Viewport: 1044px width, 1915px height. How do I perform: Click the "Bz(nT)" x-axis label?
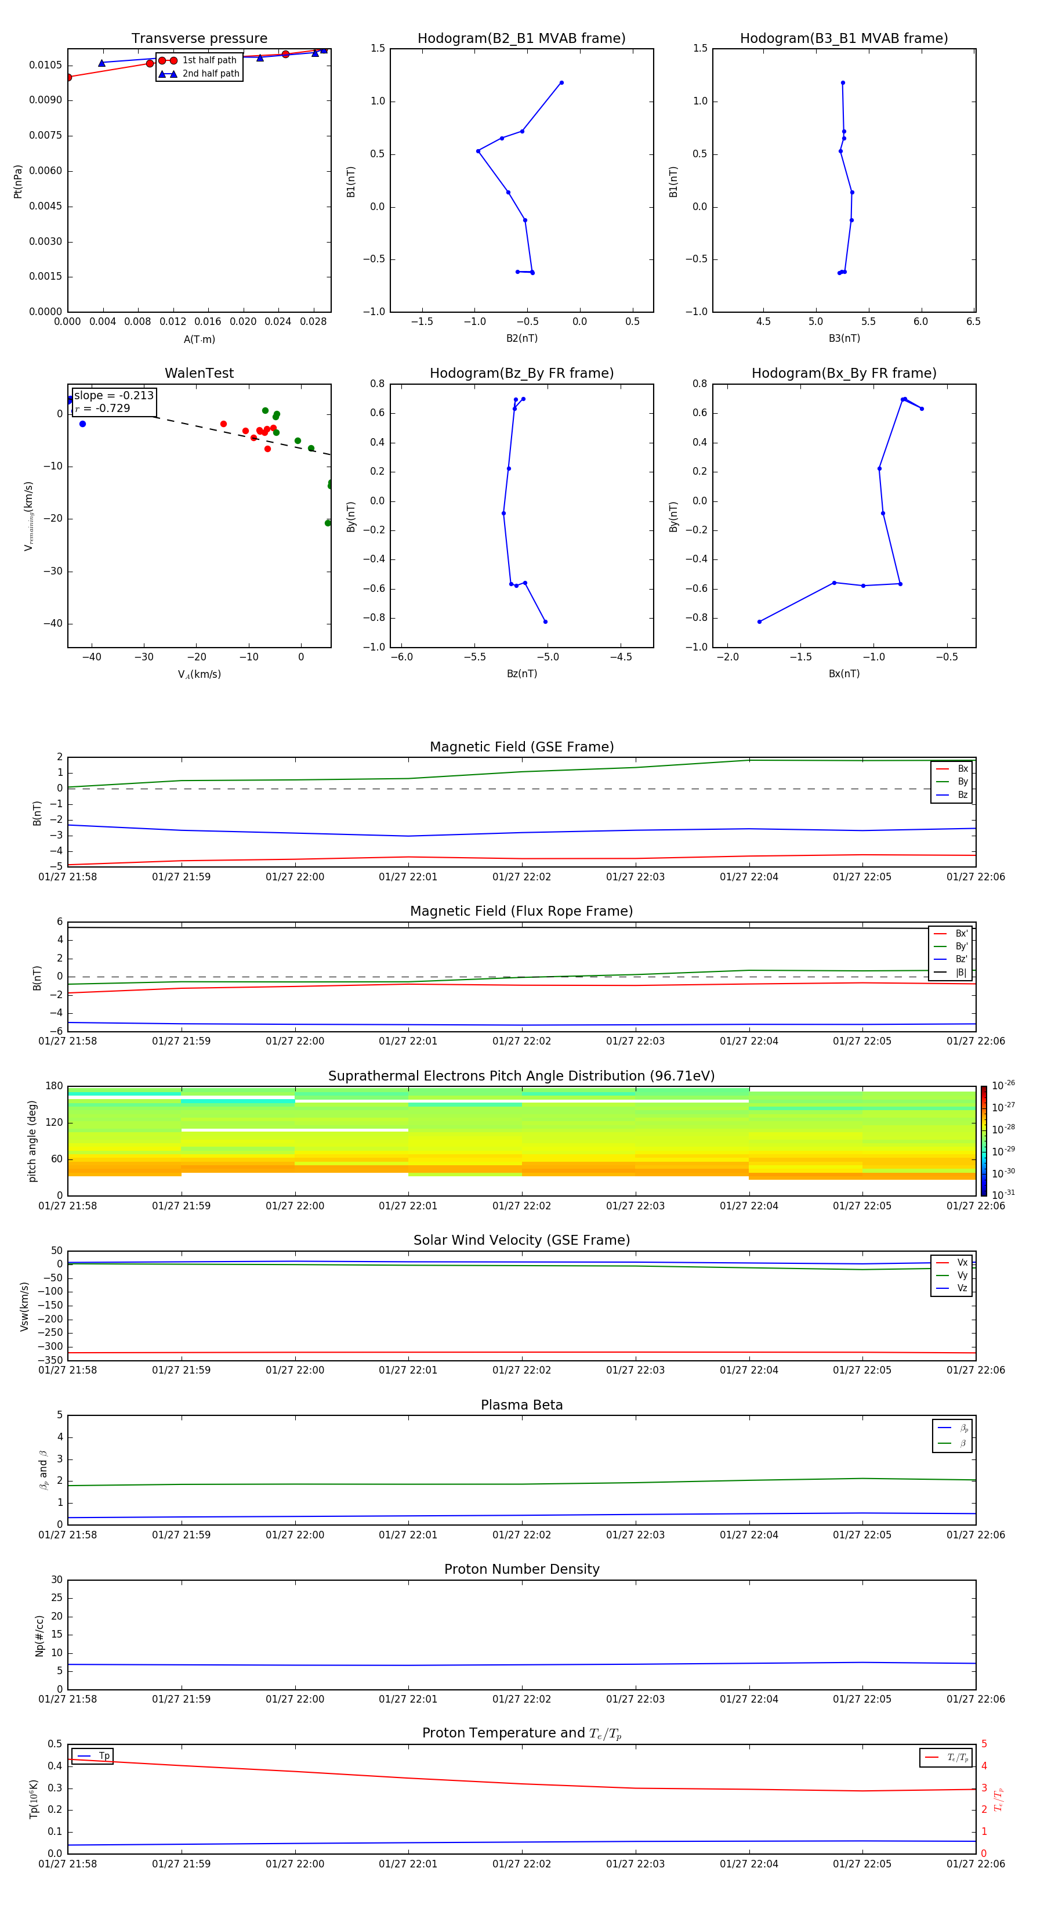pyautogui.click(x=521, y=674)
